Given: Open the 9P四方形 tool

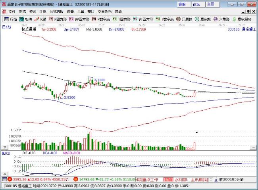Looking at the screenshot, I should tap(79, 19).
